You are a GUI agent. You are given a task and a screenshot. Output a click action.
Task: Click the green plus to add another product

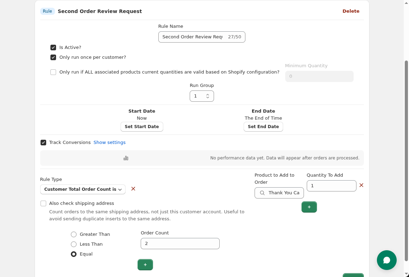tap(309, 207)
